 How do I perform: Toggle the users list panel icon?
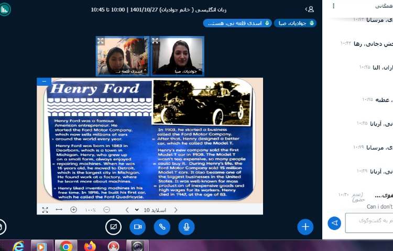click(x=310, y=9)
